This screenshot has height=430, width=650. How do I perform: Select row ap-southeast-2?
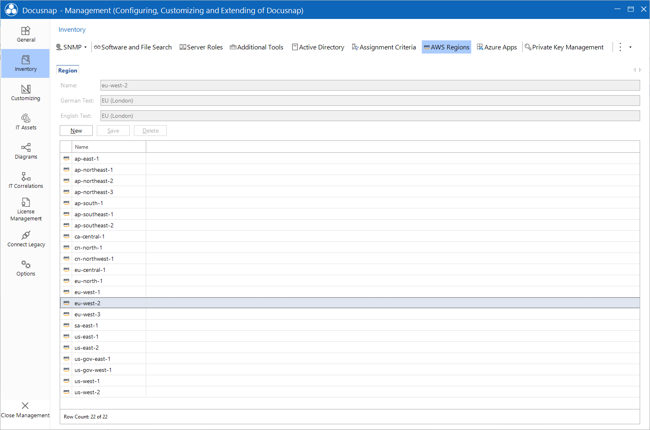pyautogui.click(x=350, y=225)
